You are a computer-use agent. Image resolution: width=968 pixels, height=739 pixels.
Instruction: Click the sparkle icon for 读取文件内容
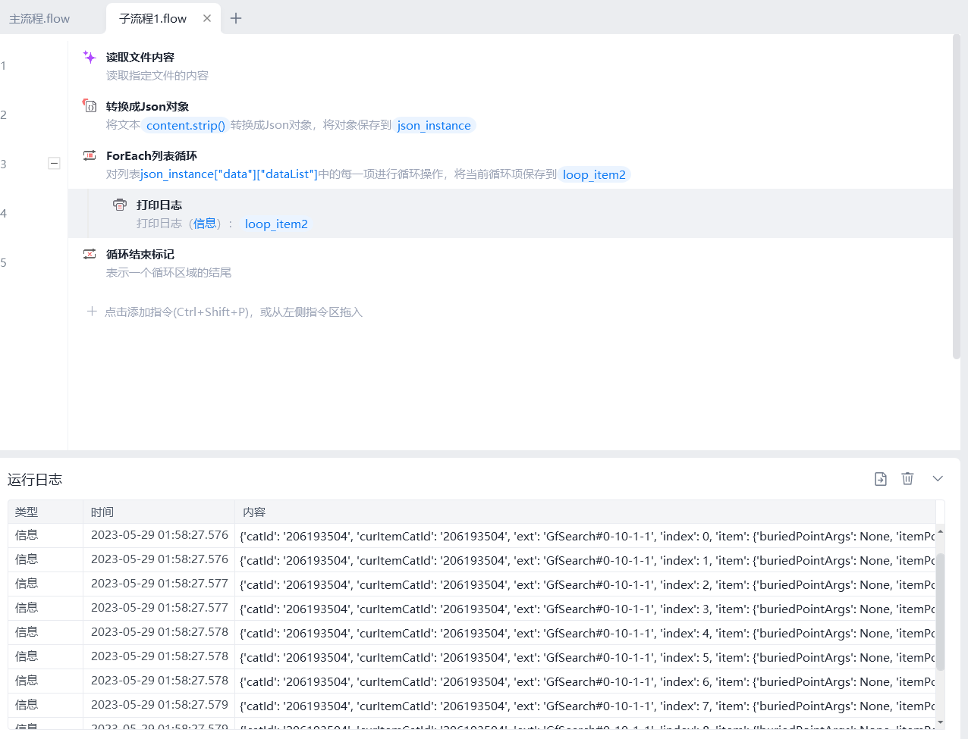pos(90,58)
